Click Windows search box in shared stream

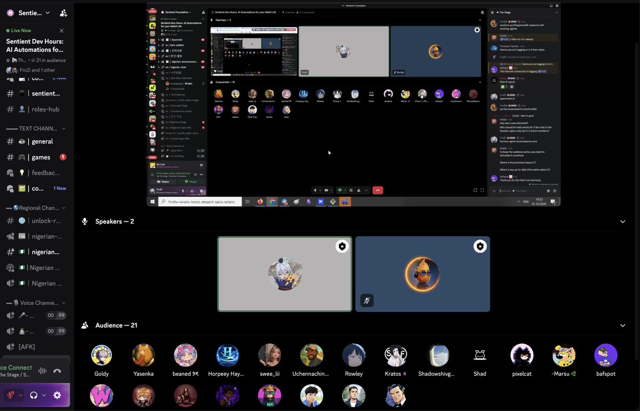(x=200, y=202)
